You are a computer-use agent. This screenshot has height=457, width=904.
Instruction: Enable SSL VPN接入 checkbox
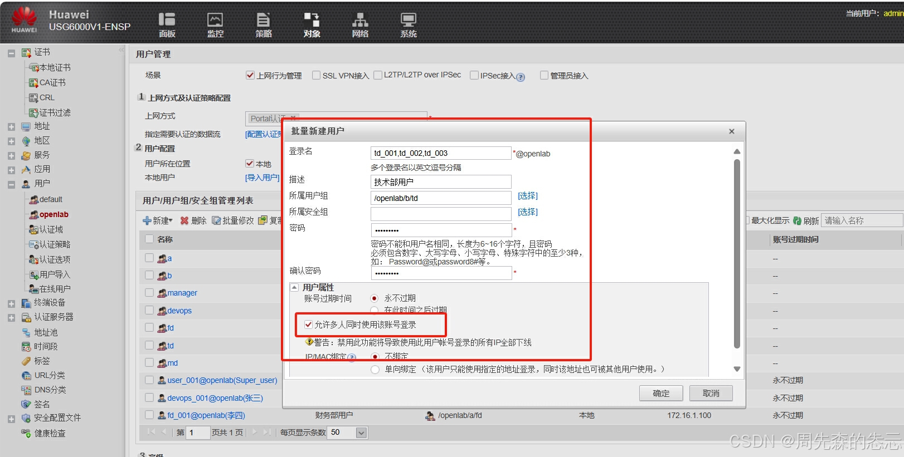pos(316,75)
